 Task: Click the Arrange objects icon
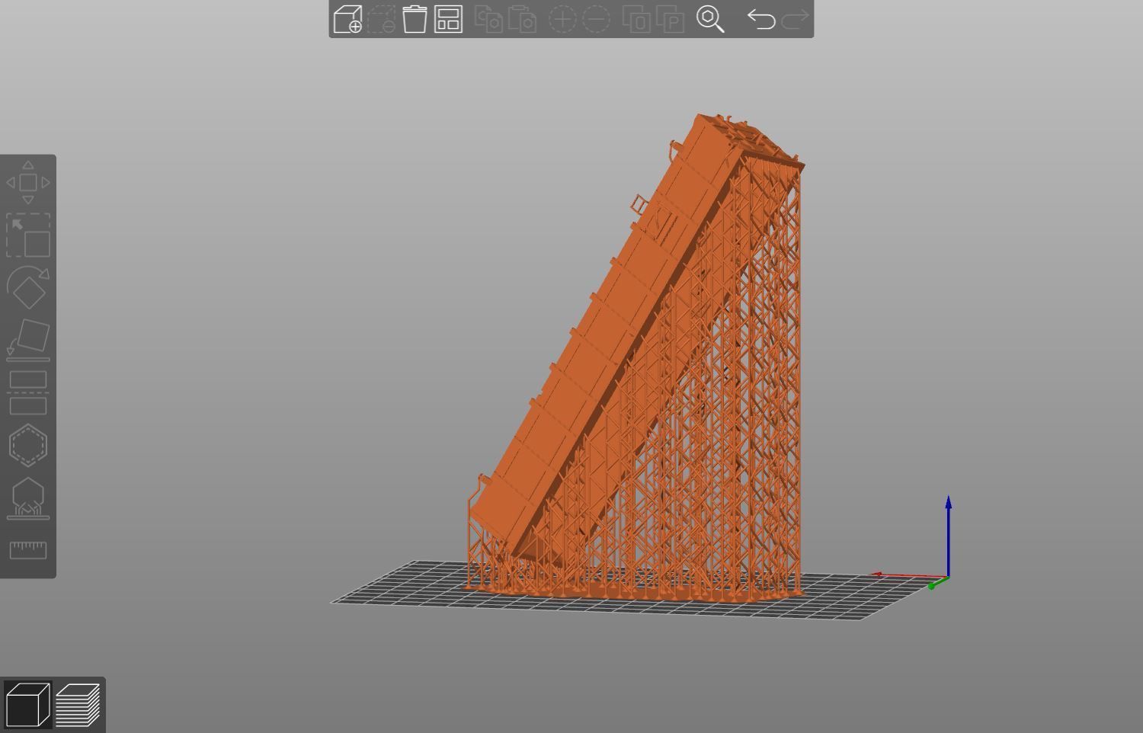(448, 19)
